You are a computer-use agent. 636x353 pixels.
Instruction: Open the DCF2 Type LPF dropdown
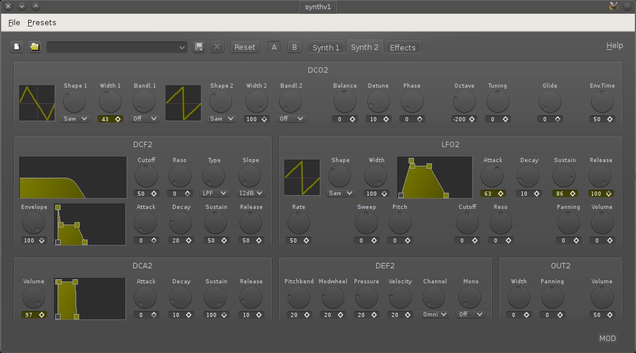pyautogui.click(x=215, y=193)
